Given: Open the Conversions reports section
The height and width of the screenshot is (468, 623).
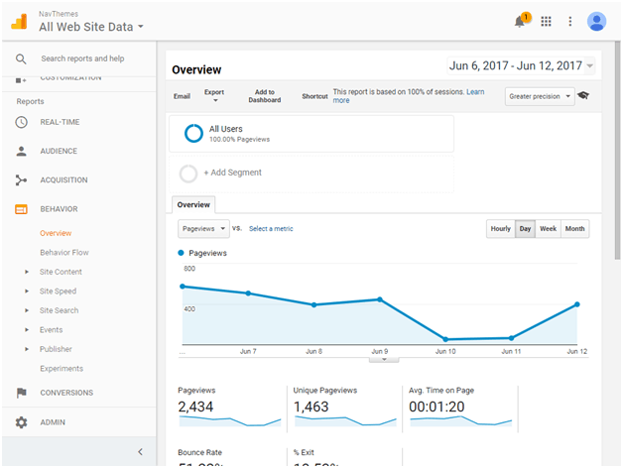Looking at the screenshot, I should (x=66, y=393).
